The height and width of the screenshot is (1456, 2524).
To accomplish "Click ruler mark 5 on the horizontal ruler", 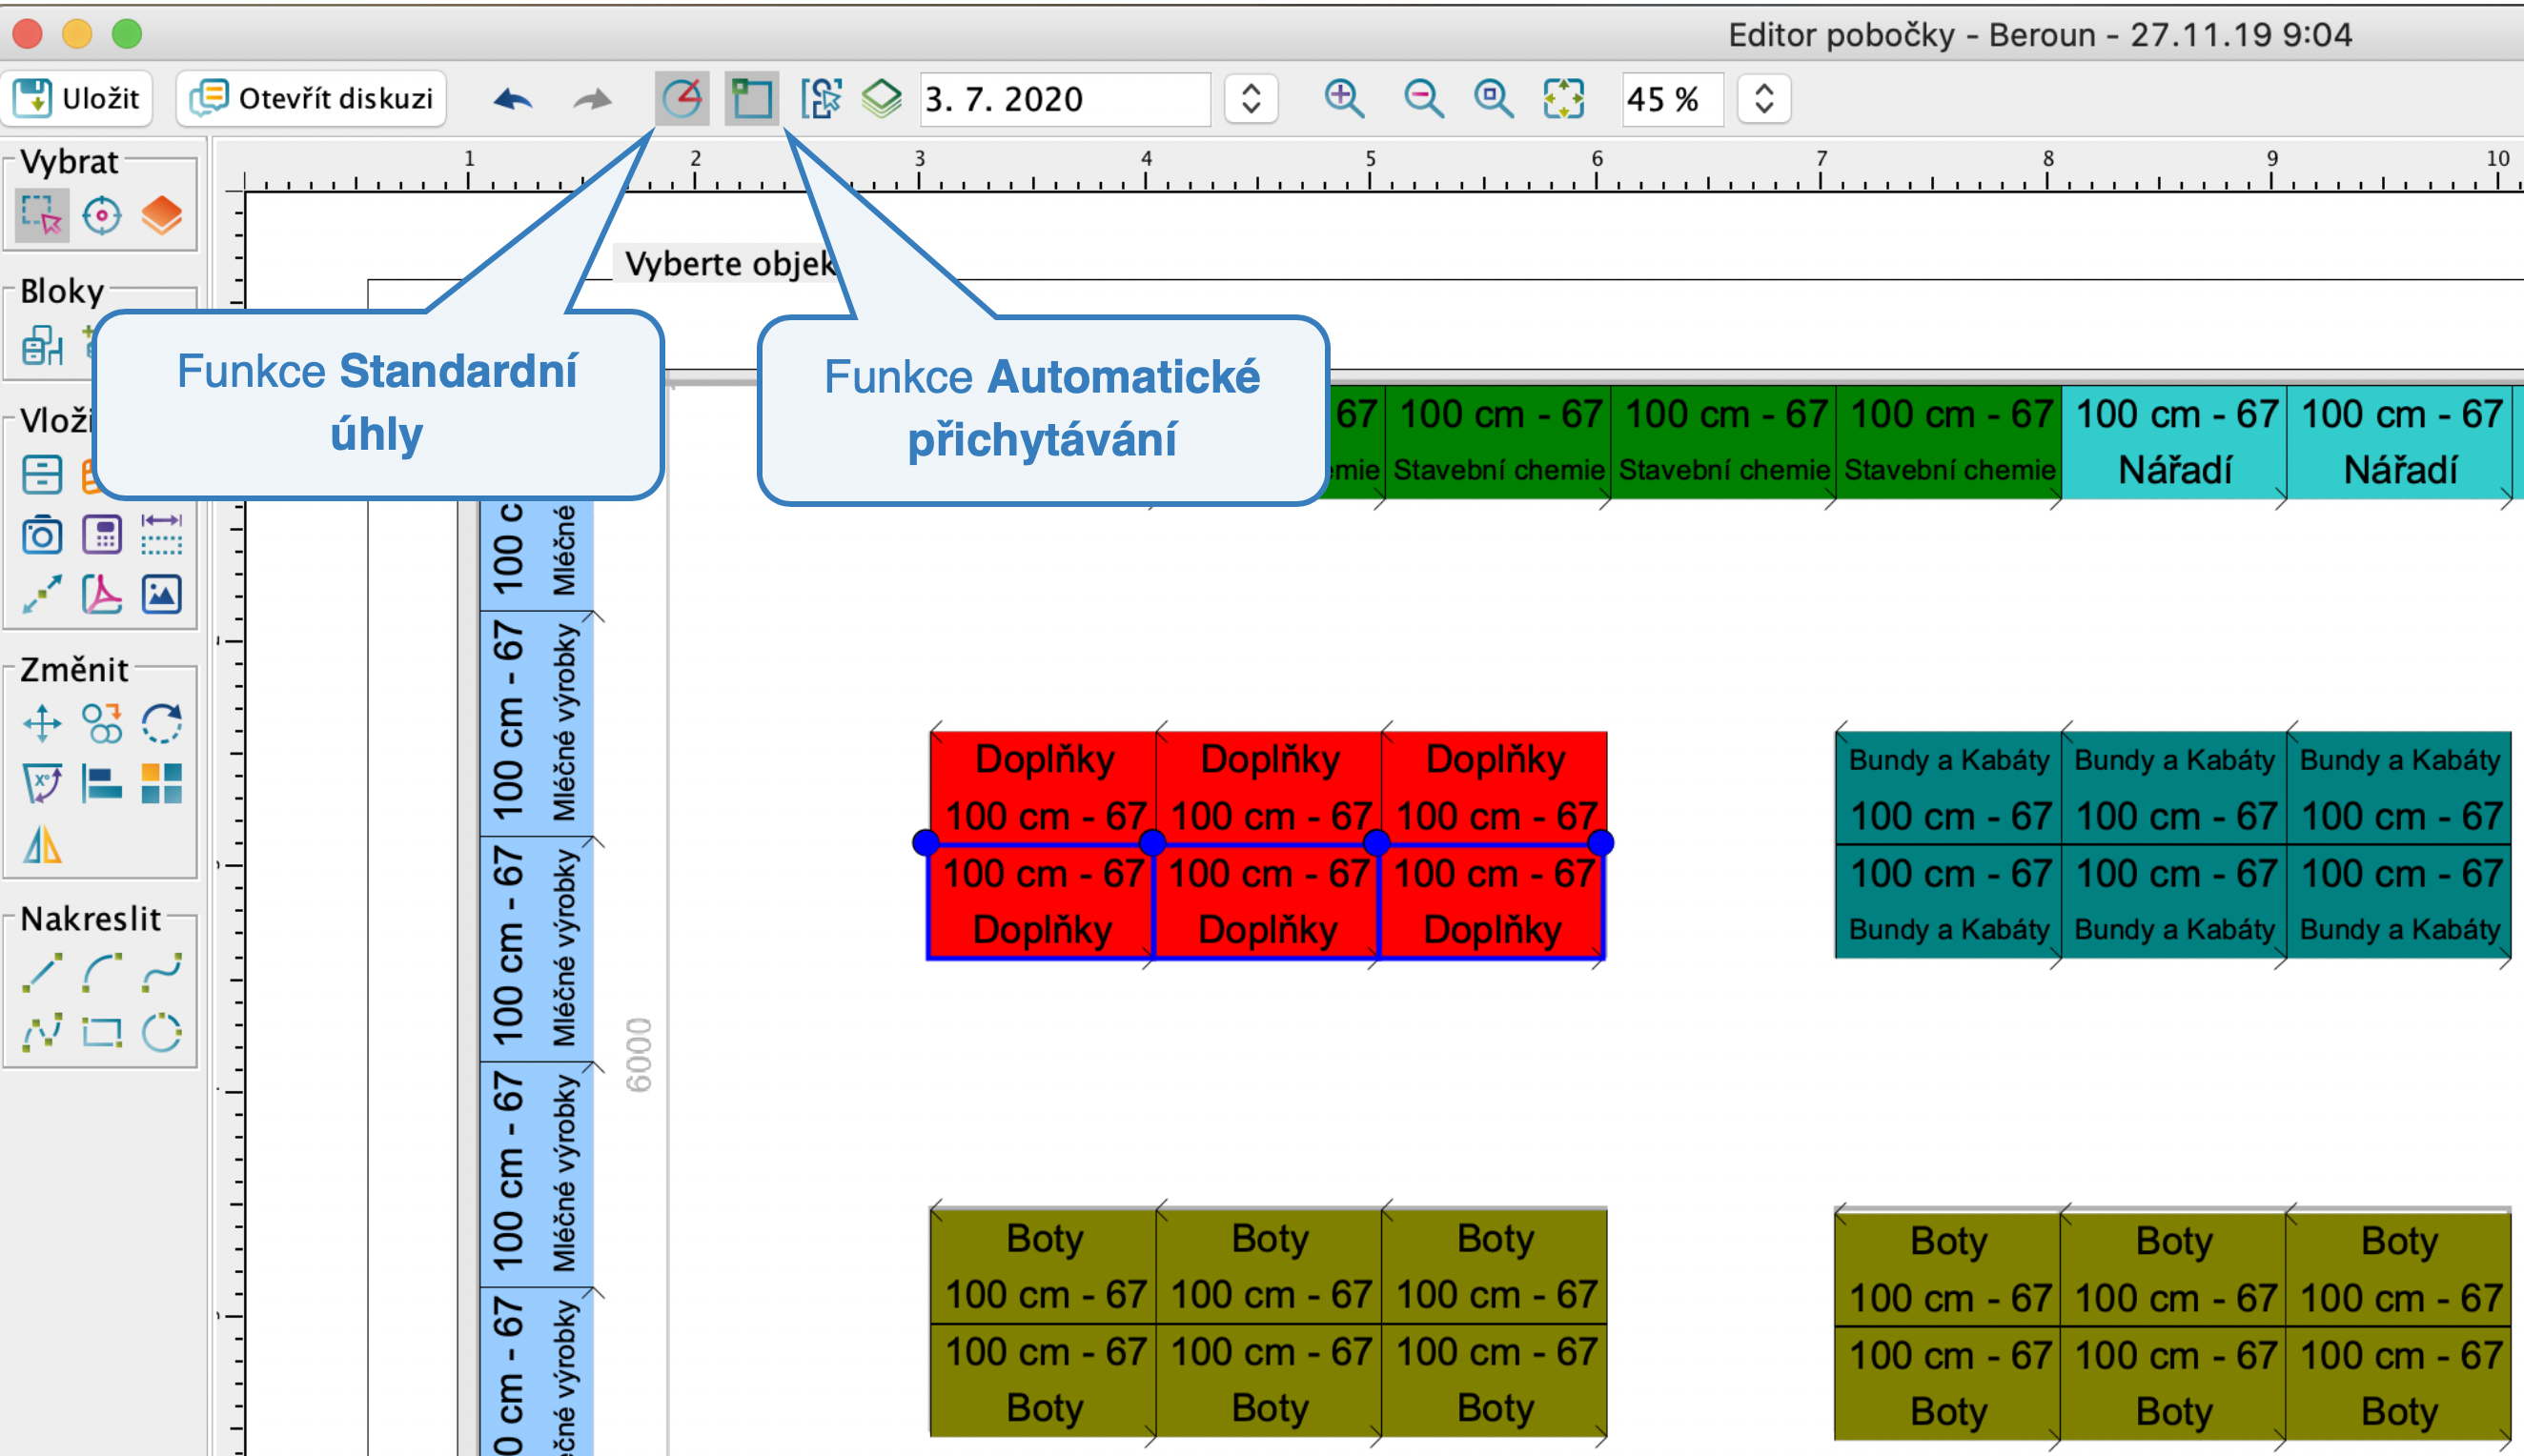I will tap(1370, 158).
